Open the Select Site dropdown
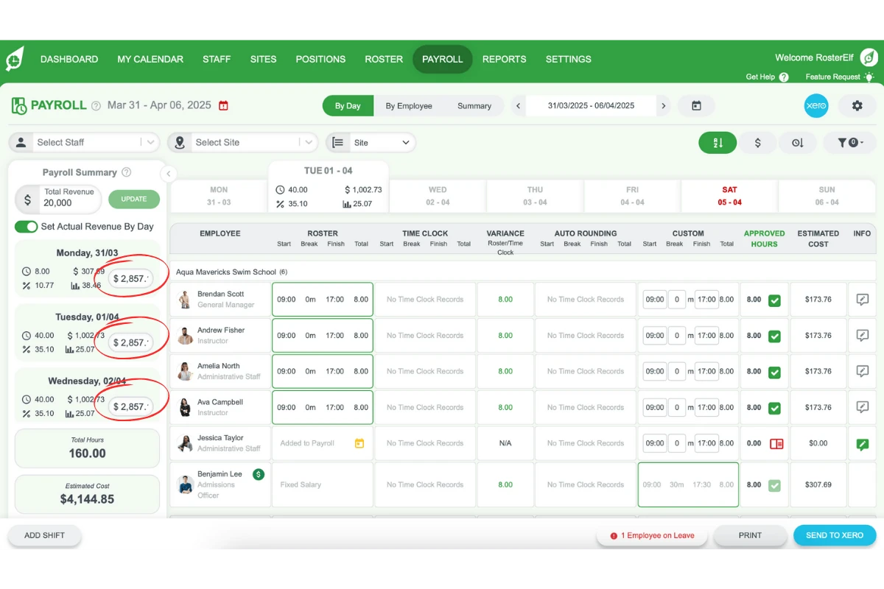Viewport: 884px width, 589px height. point(242,143)
